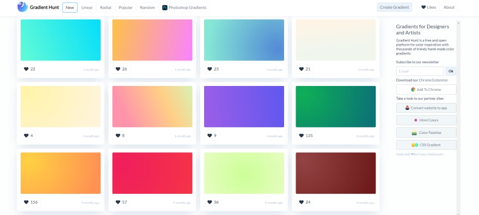Click the Gradient Hunt site title
This screenshot has width=479, height=215.
pos(44,7)
